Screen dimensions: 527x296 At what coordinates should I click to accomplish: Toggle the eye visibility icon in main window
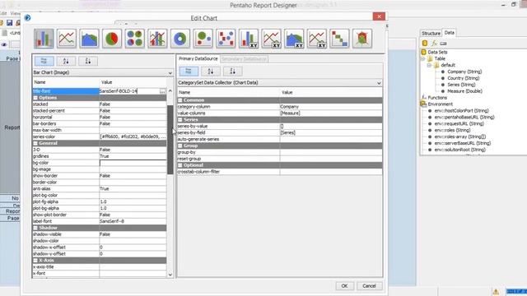point(4,44)
